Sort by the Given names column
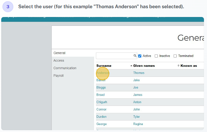This screenshot has width=207, height=132. [144, 66]
